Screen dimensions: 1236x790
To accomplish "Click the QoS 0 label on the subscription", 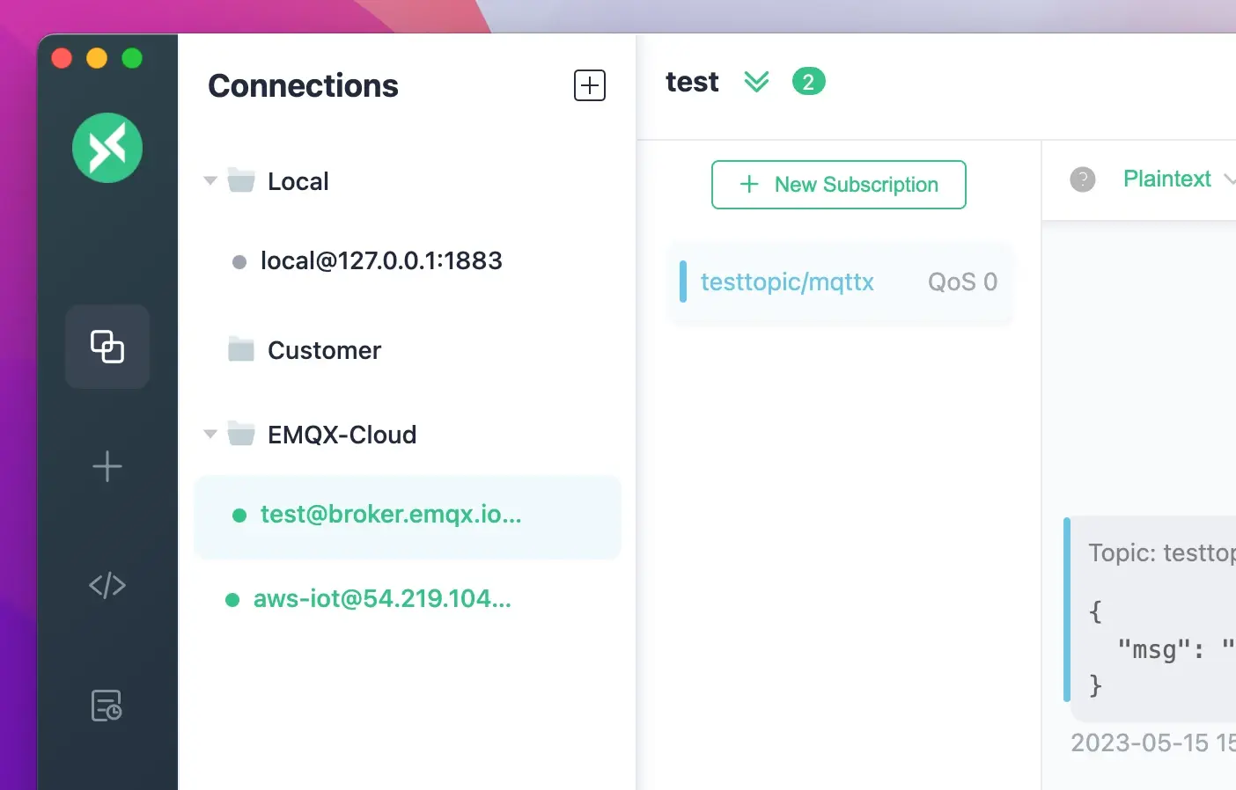I will pos(961,281).
